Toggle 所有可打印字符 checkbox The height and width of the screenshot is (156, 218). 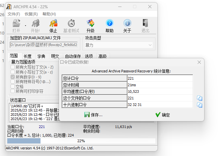coord(13,91)
